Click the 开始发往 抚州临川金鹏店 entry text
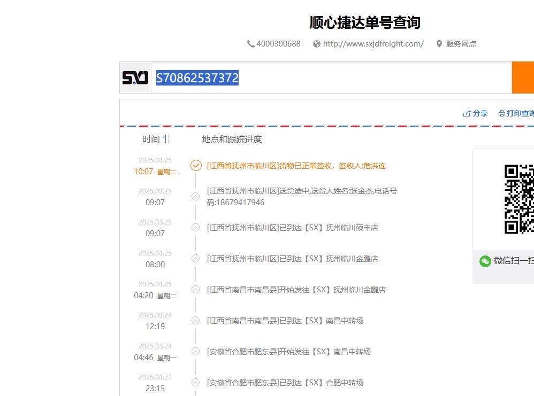The width and height of the screenshot is (534, 396). (296, 290)
